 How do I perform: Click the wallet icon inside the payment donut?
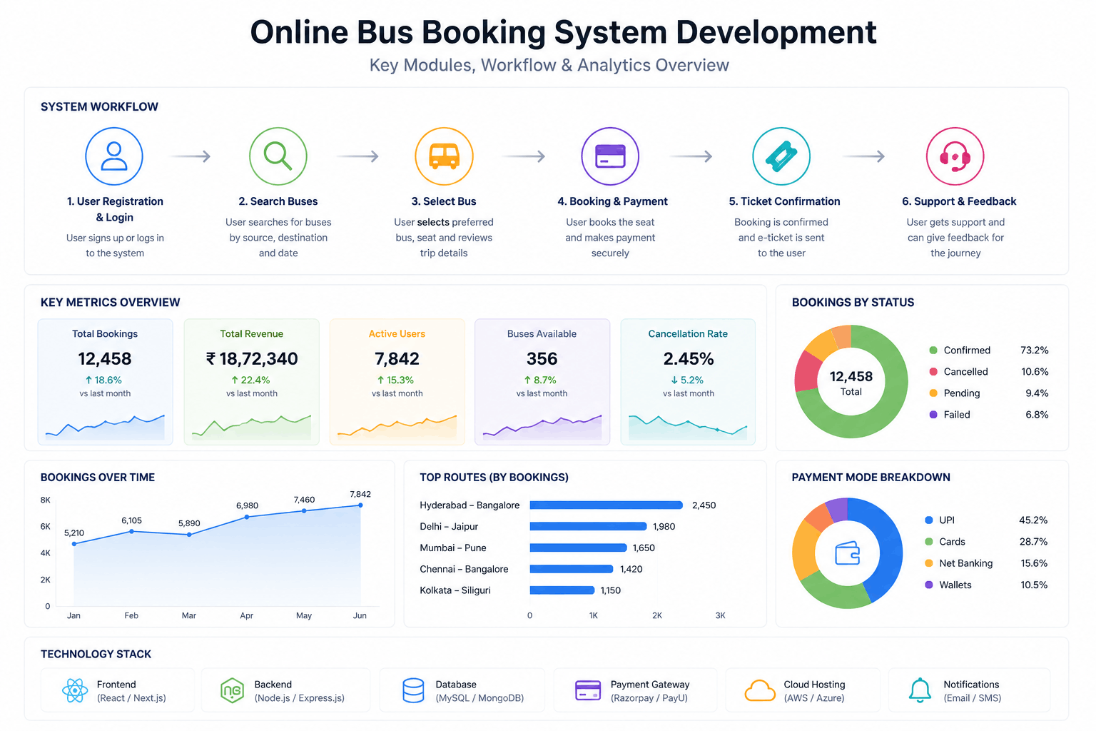[847, 553]
